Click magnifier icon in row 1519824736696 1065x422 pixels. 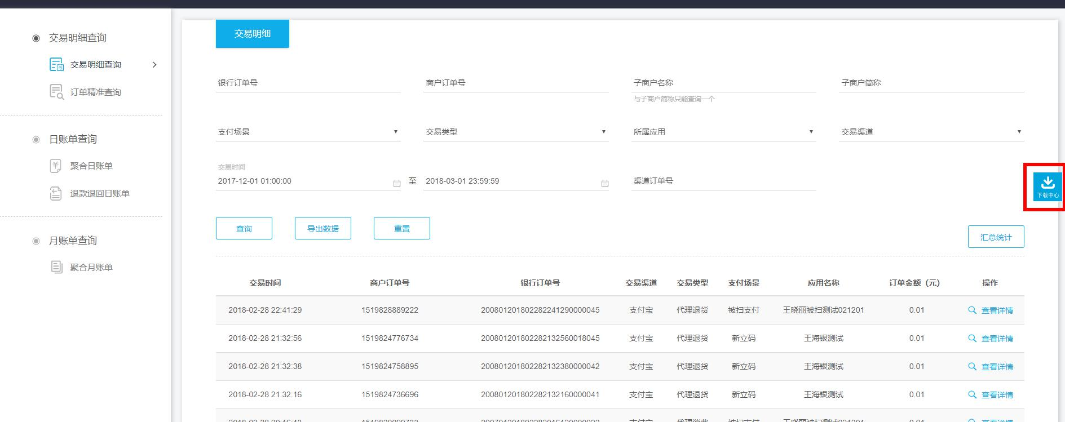pos(972,394)
